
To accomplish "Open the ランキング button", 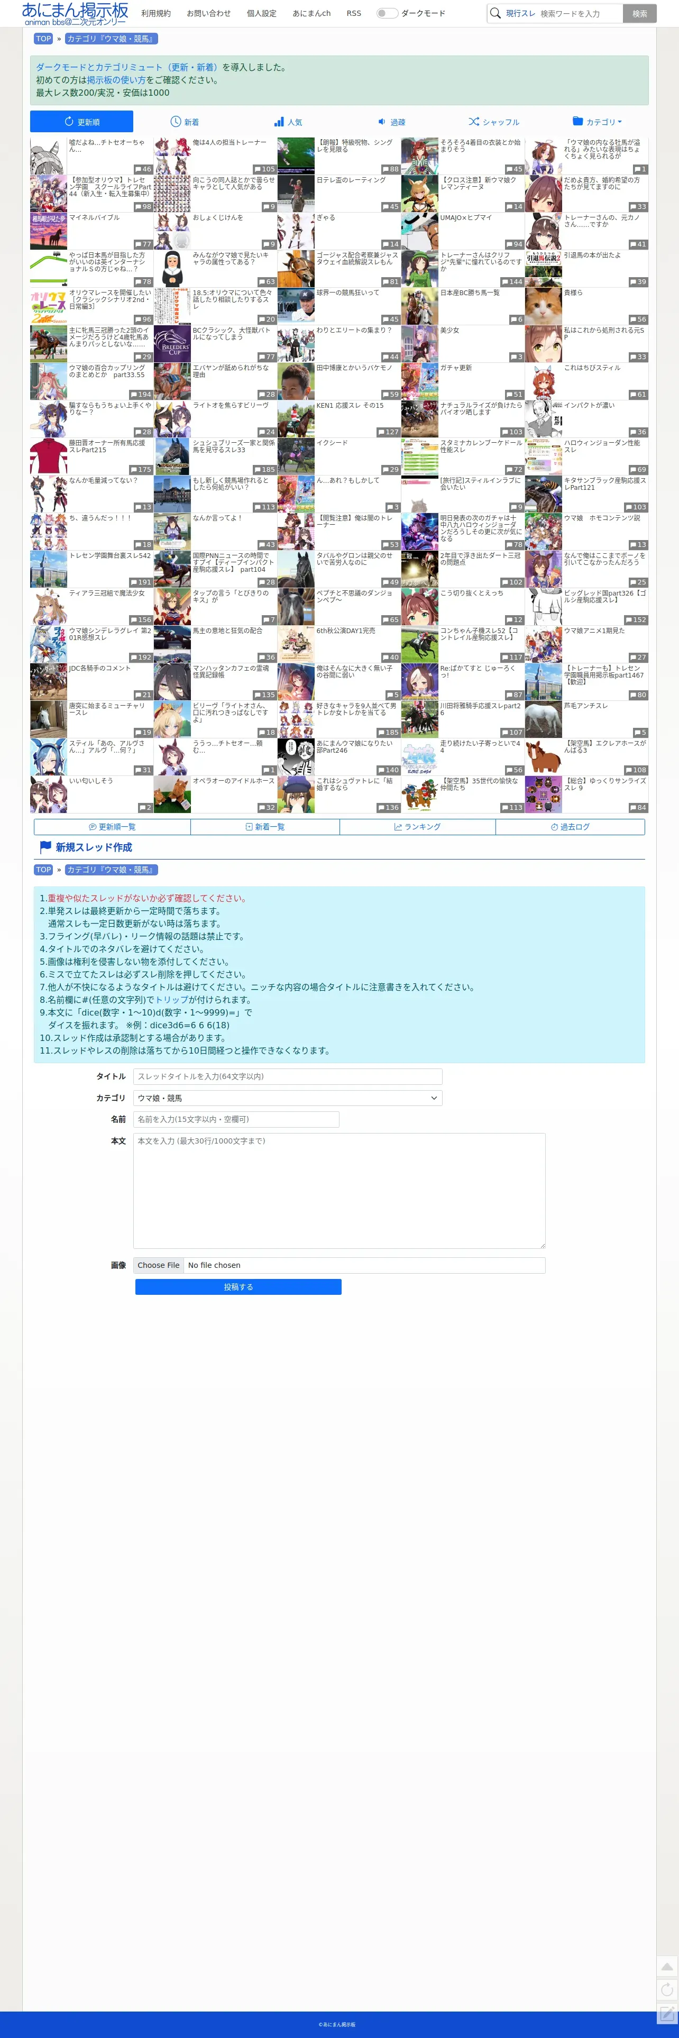I will 417,827.
